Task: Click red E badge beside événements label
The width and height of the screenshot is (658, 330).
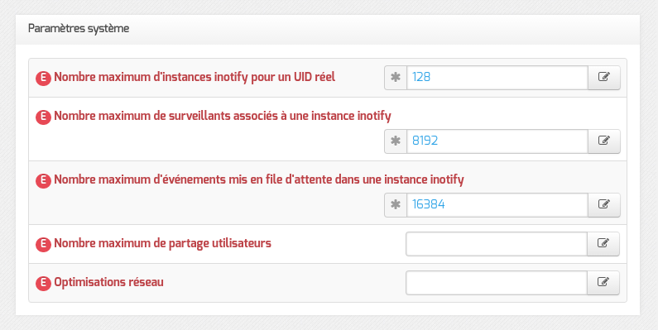Action: pos(43,180)
